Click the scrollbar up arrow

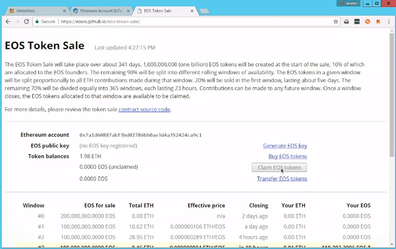tap(392, 30)
